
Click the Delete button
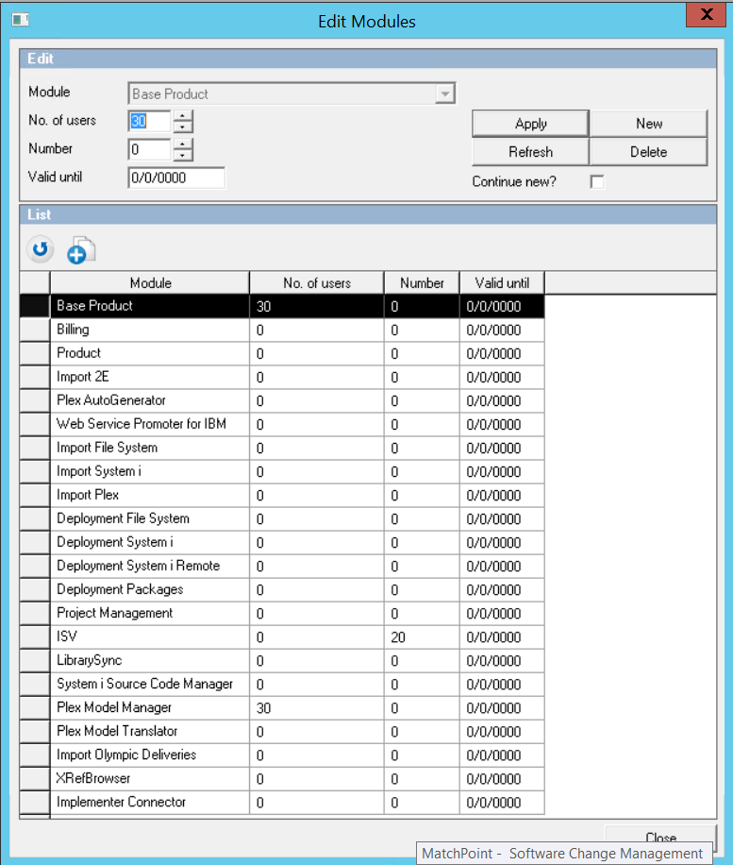[649, 152]
